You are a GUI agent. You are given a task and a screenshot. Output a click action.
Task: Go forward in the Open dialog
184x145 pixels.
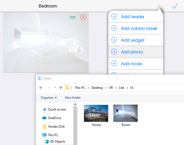click(x=49, y=88)
